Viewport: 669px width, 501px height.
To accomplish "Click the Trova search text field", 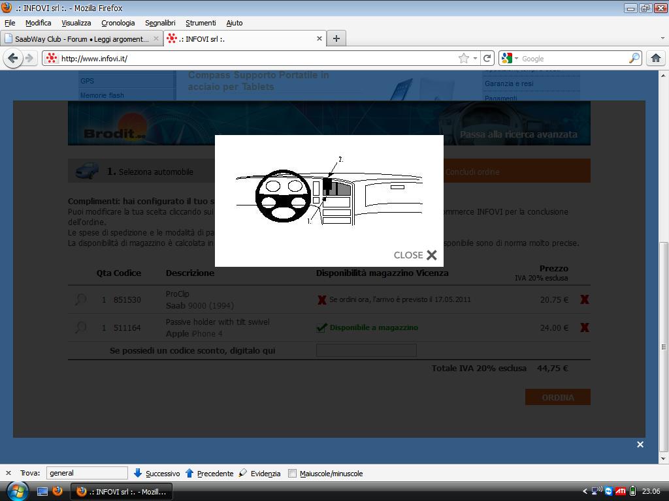I will pos(87,473).
